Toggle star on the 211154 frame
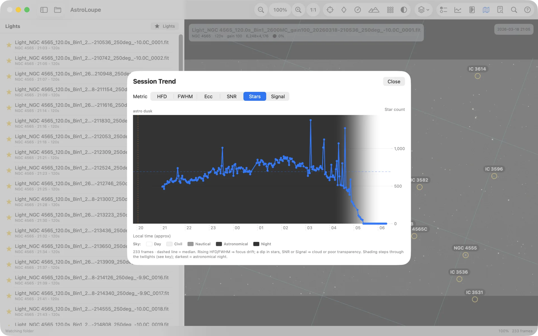Image resolution: width=538 pixels, height=336 pixels. coord(9,92)
